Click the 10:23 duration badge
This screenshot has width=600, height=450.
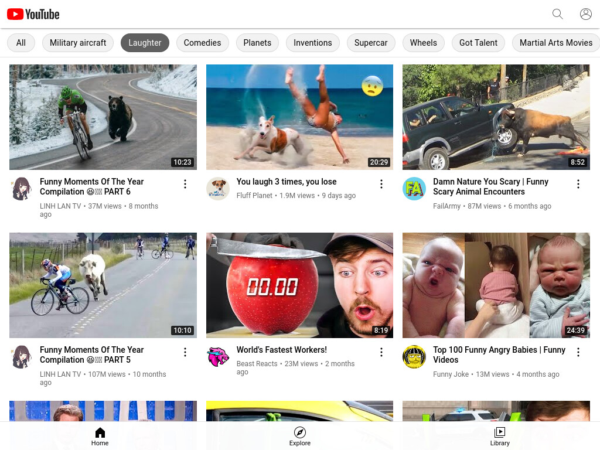pos(183,162)
